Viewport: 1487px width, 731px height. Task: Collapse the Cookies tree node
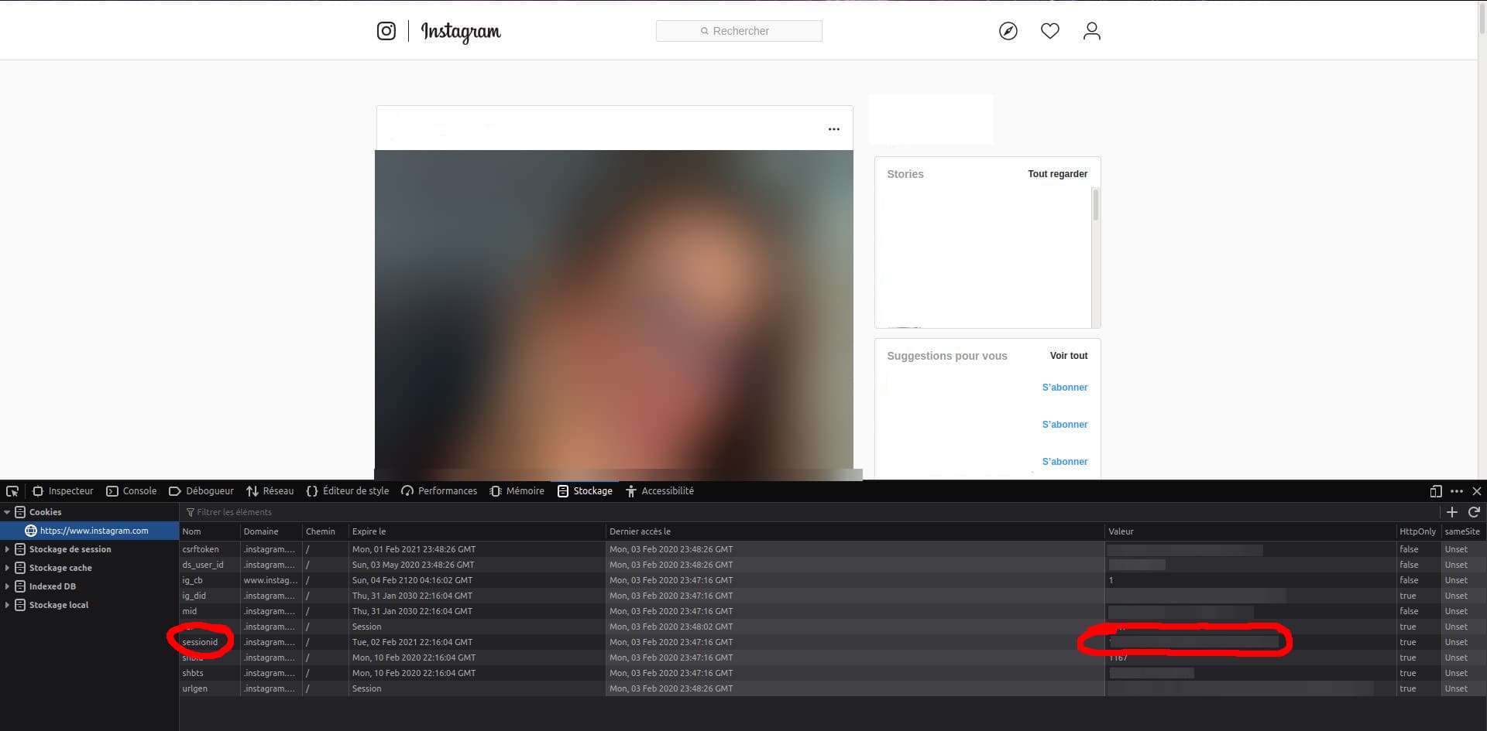click(7, 512)
